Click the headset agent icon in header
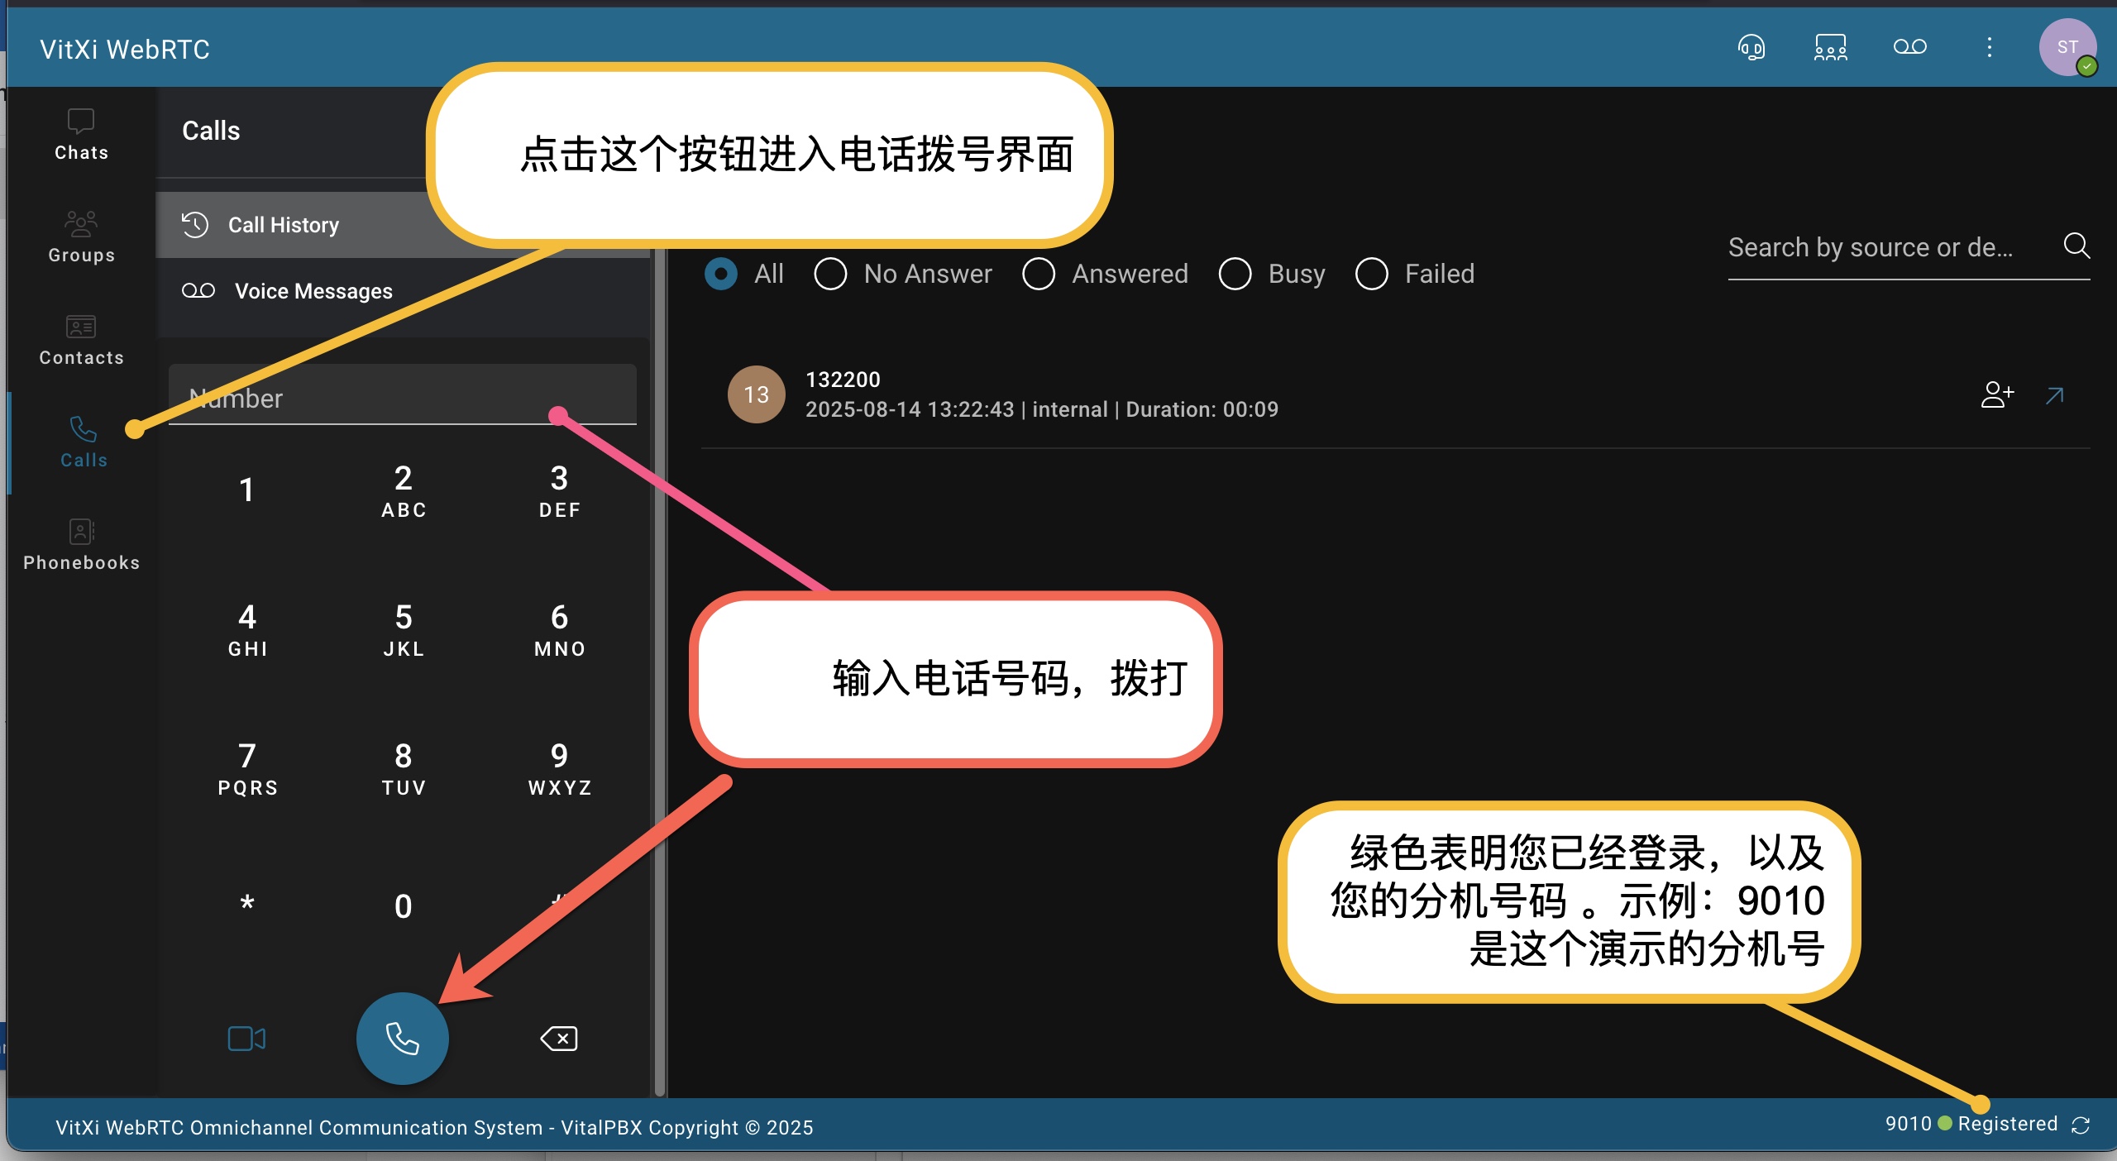Screen dimensions: 2117x1161 point(1751,48)
